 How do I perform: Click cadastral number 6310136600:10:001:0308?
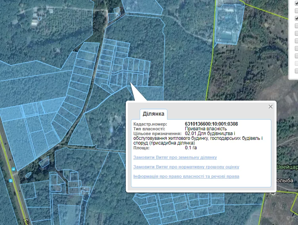tap(211, 124)
